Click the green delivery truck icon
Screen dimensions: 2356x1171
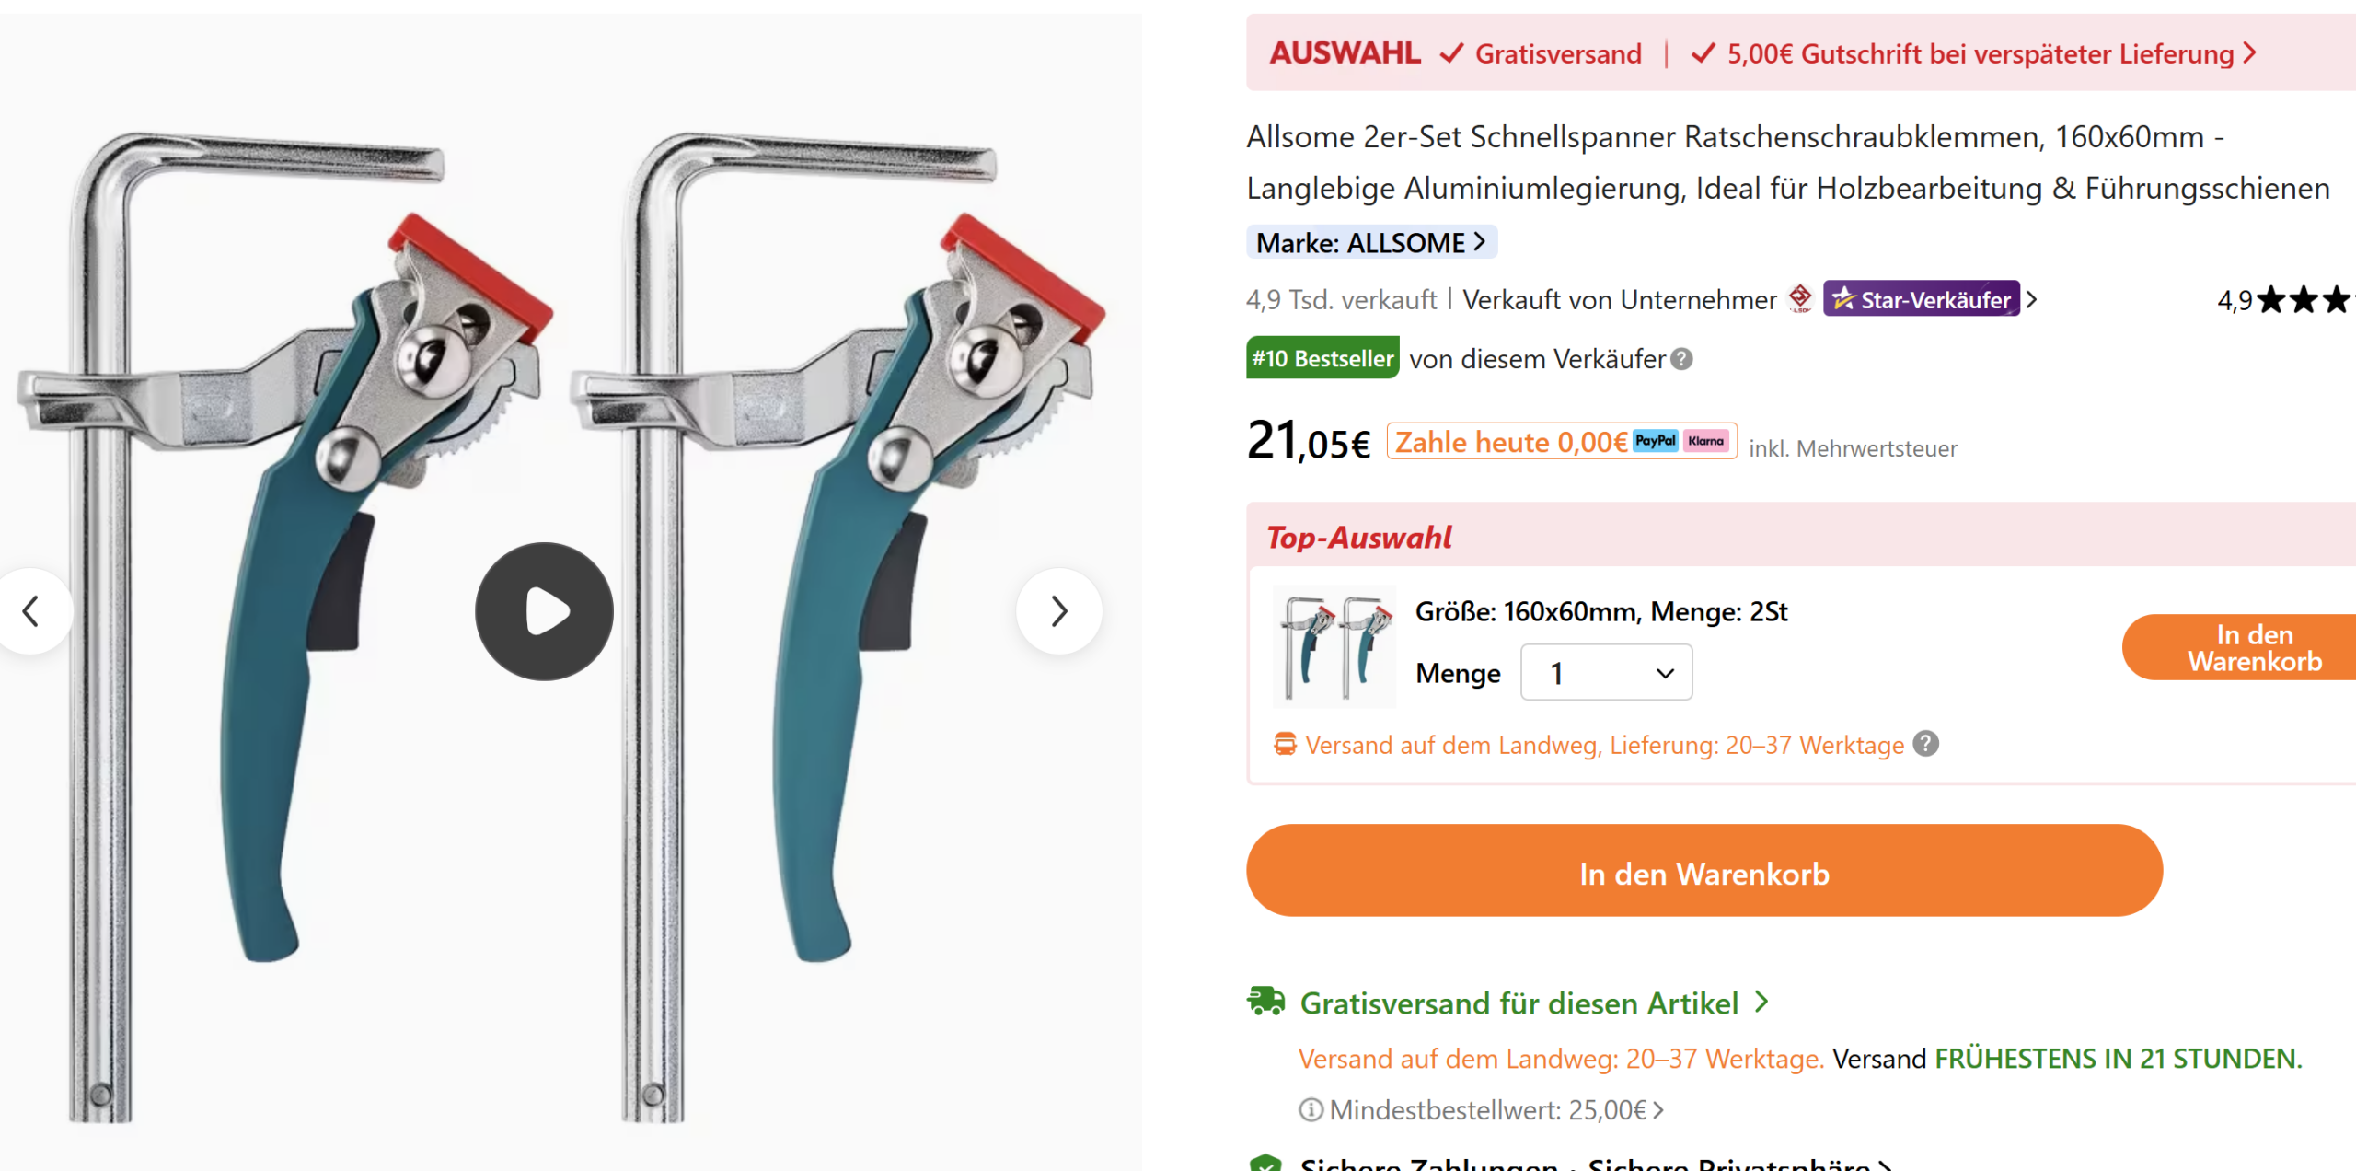(x=1266, y=1002)
